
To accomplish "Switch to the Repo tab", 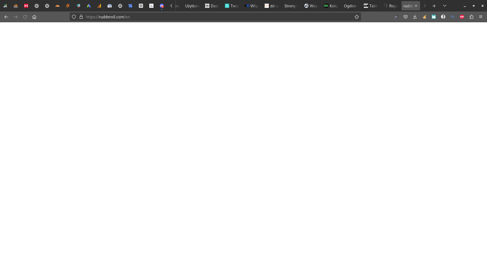I will tap(390, 6).
